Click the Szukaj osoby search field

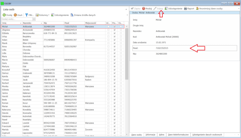(17, 19)
